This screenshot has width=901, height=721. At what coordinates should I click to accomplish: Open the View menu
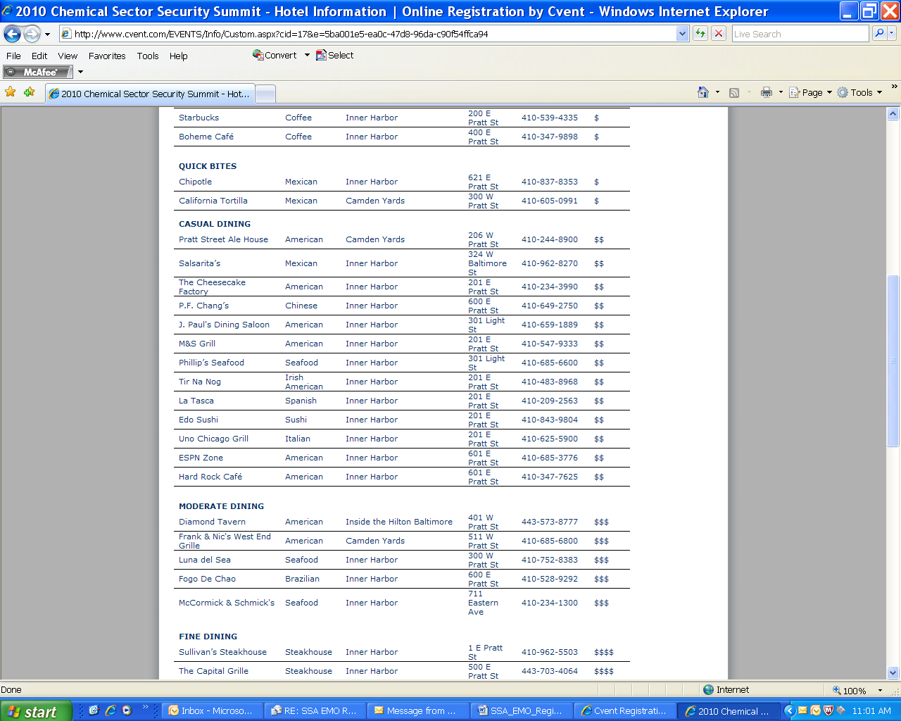[x=68, y=56]
